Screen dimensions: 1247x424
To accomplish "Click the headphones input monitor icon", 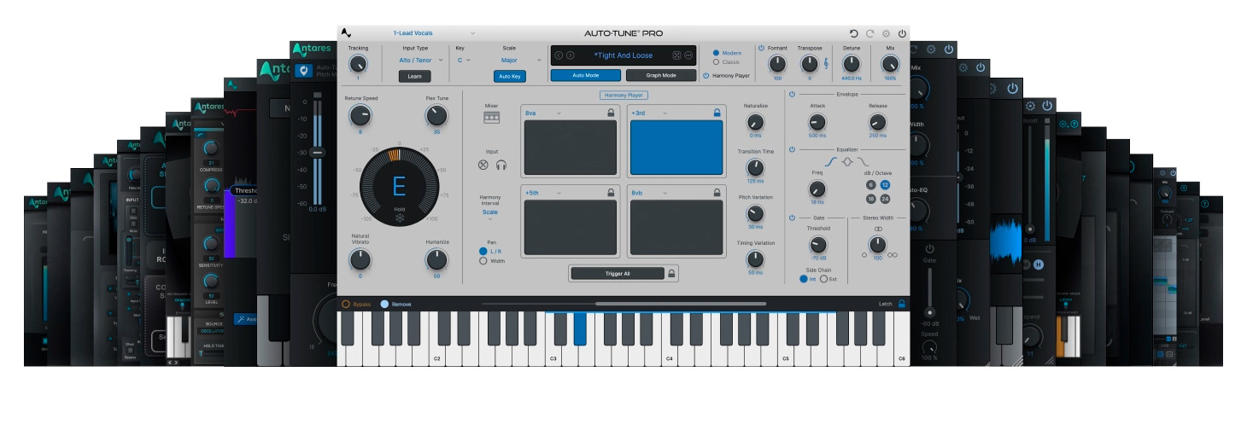I will tap(501, 166).
